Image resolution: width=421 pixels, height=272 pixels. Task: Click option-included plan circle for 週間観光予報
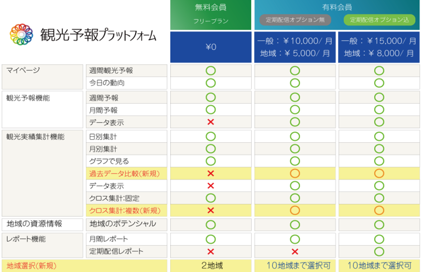379,71
